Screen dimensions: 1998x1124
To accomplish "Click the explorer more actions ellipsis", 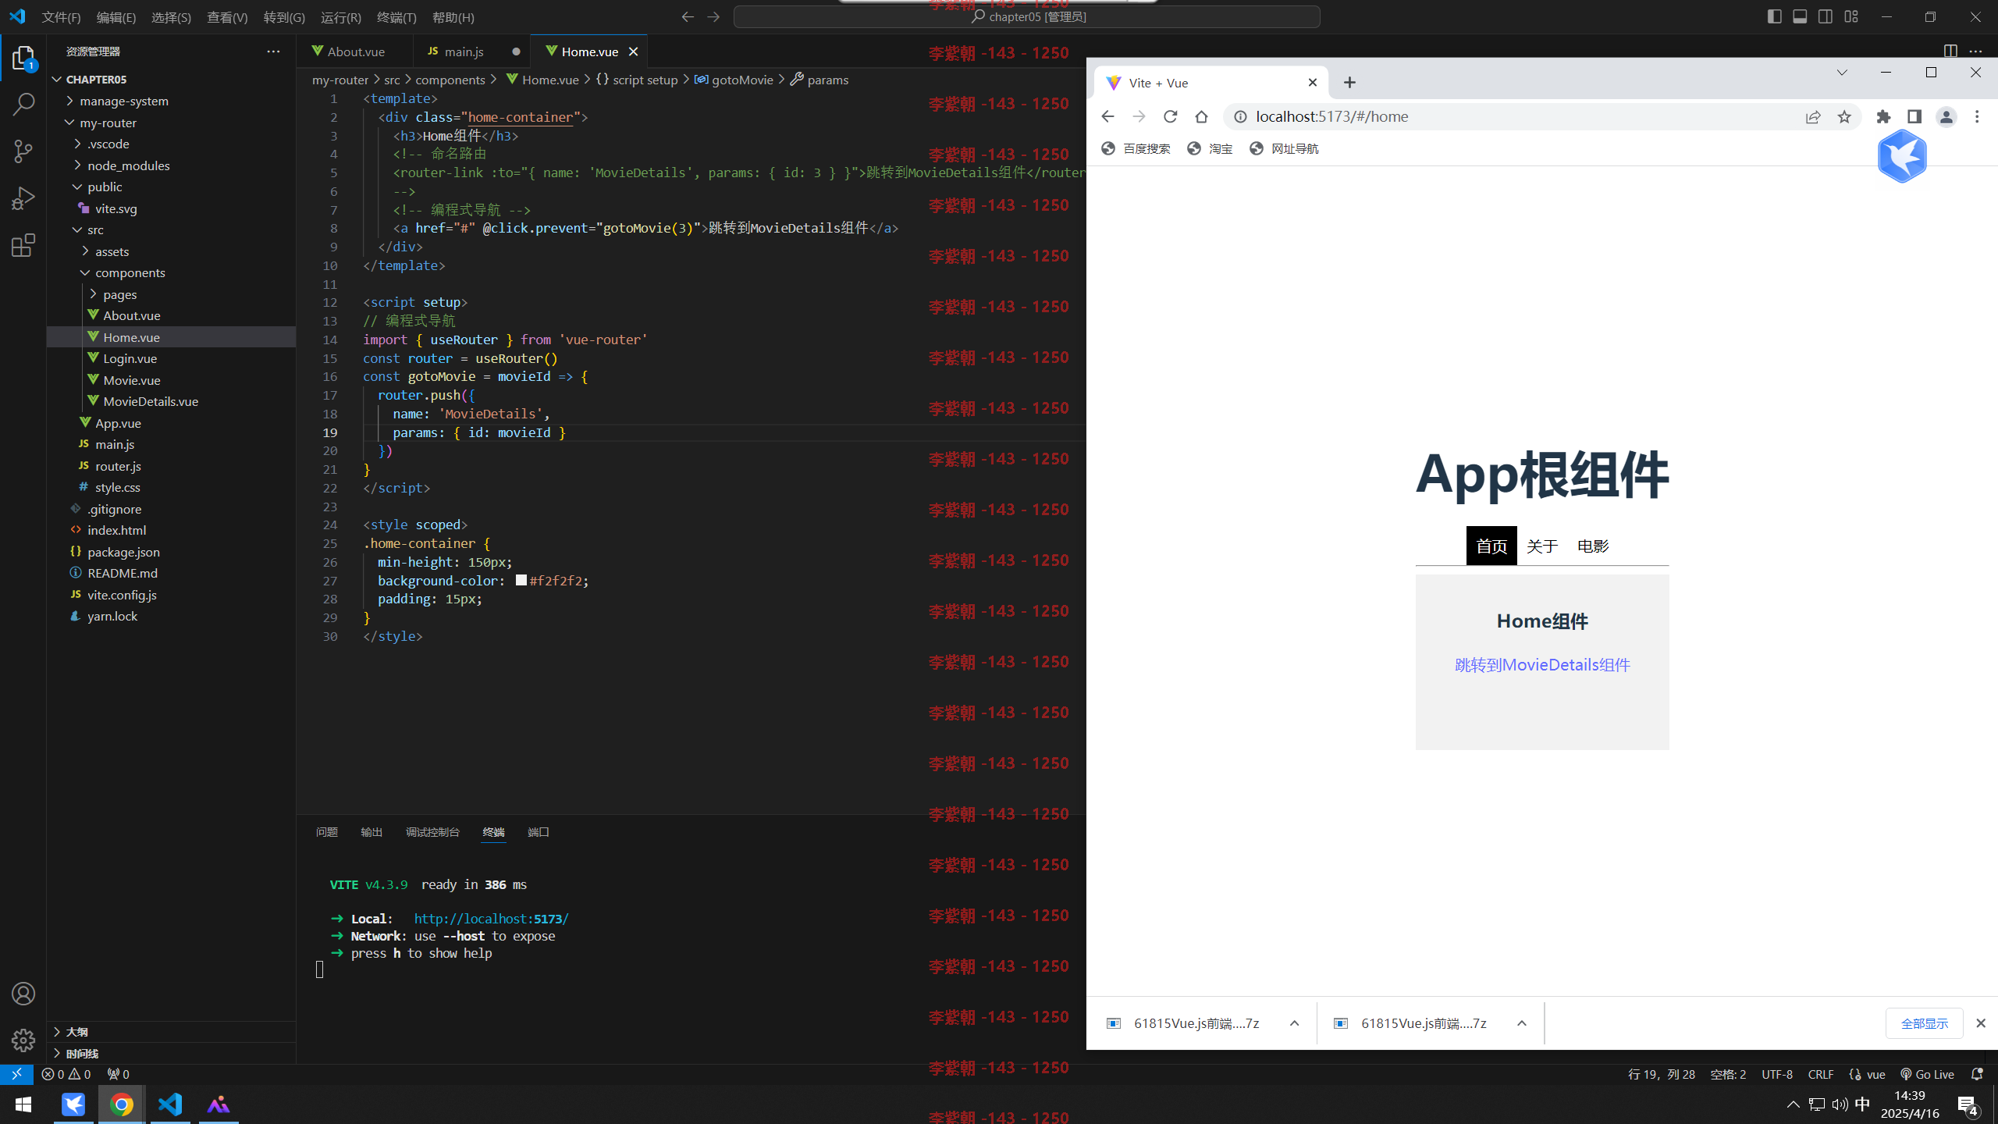I will tap(273, 52).
